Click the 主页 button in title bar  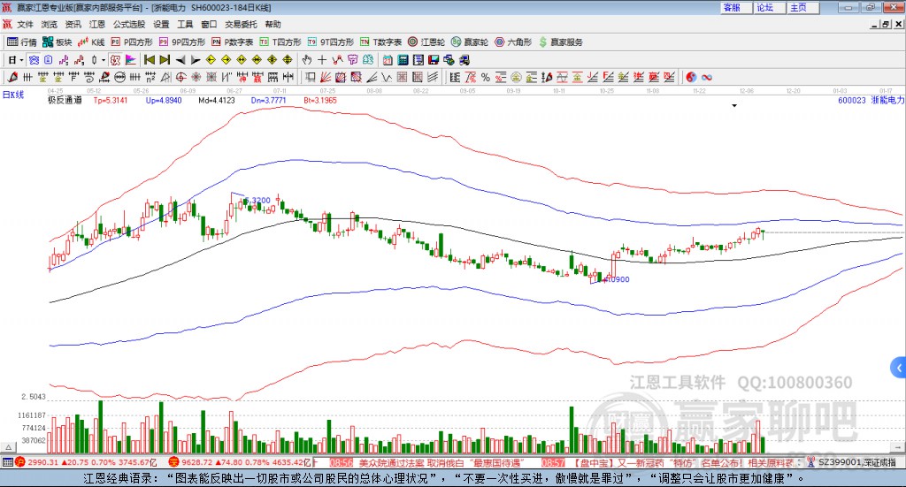tap(803, 7)
